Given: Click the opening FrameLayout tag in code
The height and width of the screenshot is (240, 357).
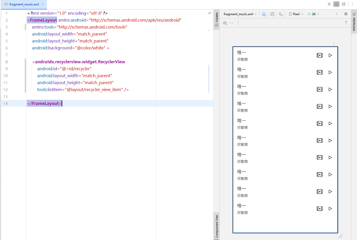Looking at the screenshot, I should coord(42,20).
